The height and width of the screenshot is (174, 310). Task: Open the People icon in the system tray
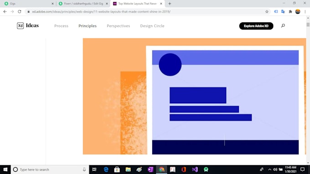pos(262,169)
